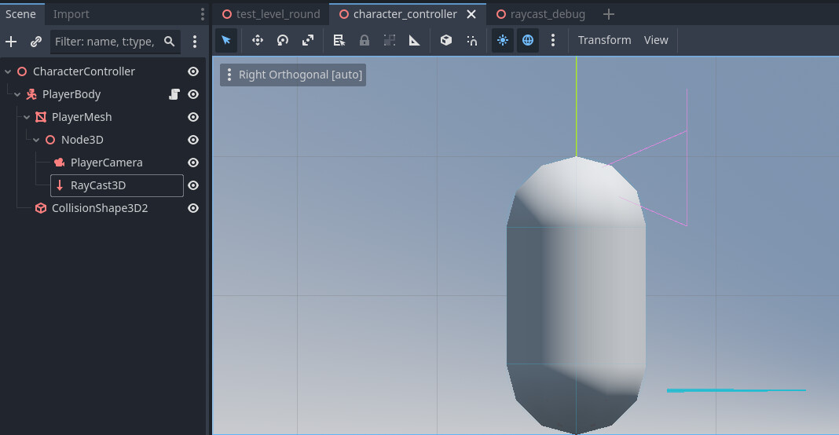Screen dimensions: 839x435
Task: Open the Import dock tab
Action: (71, 14)
